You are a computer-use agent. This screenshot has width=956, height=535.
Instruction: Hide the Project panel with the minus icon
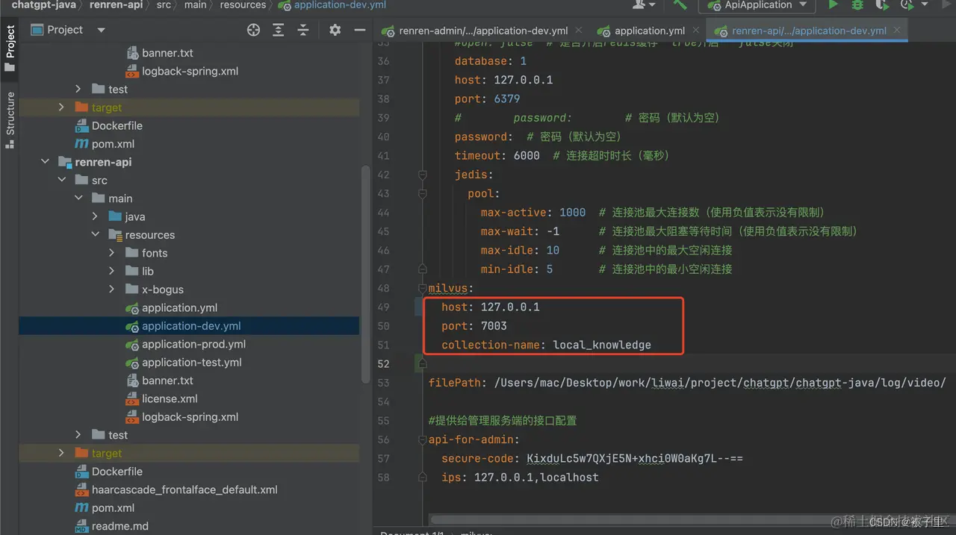click(x=359, y=30)
